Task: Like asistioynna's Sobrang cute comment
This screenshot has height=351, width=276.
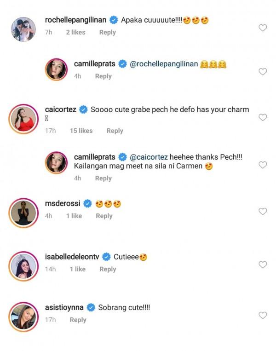Action: coord(263,315)
